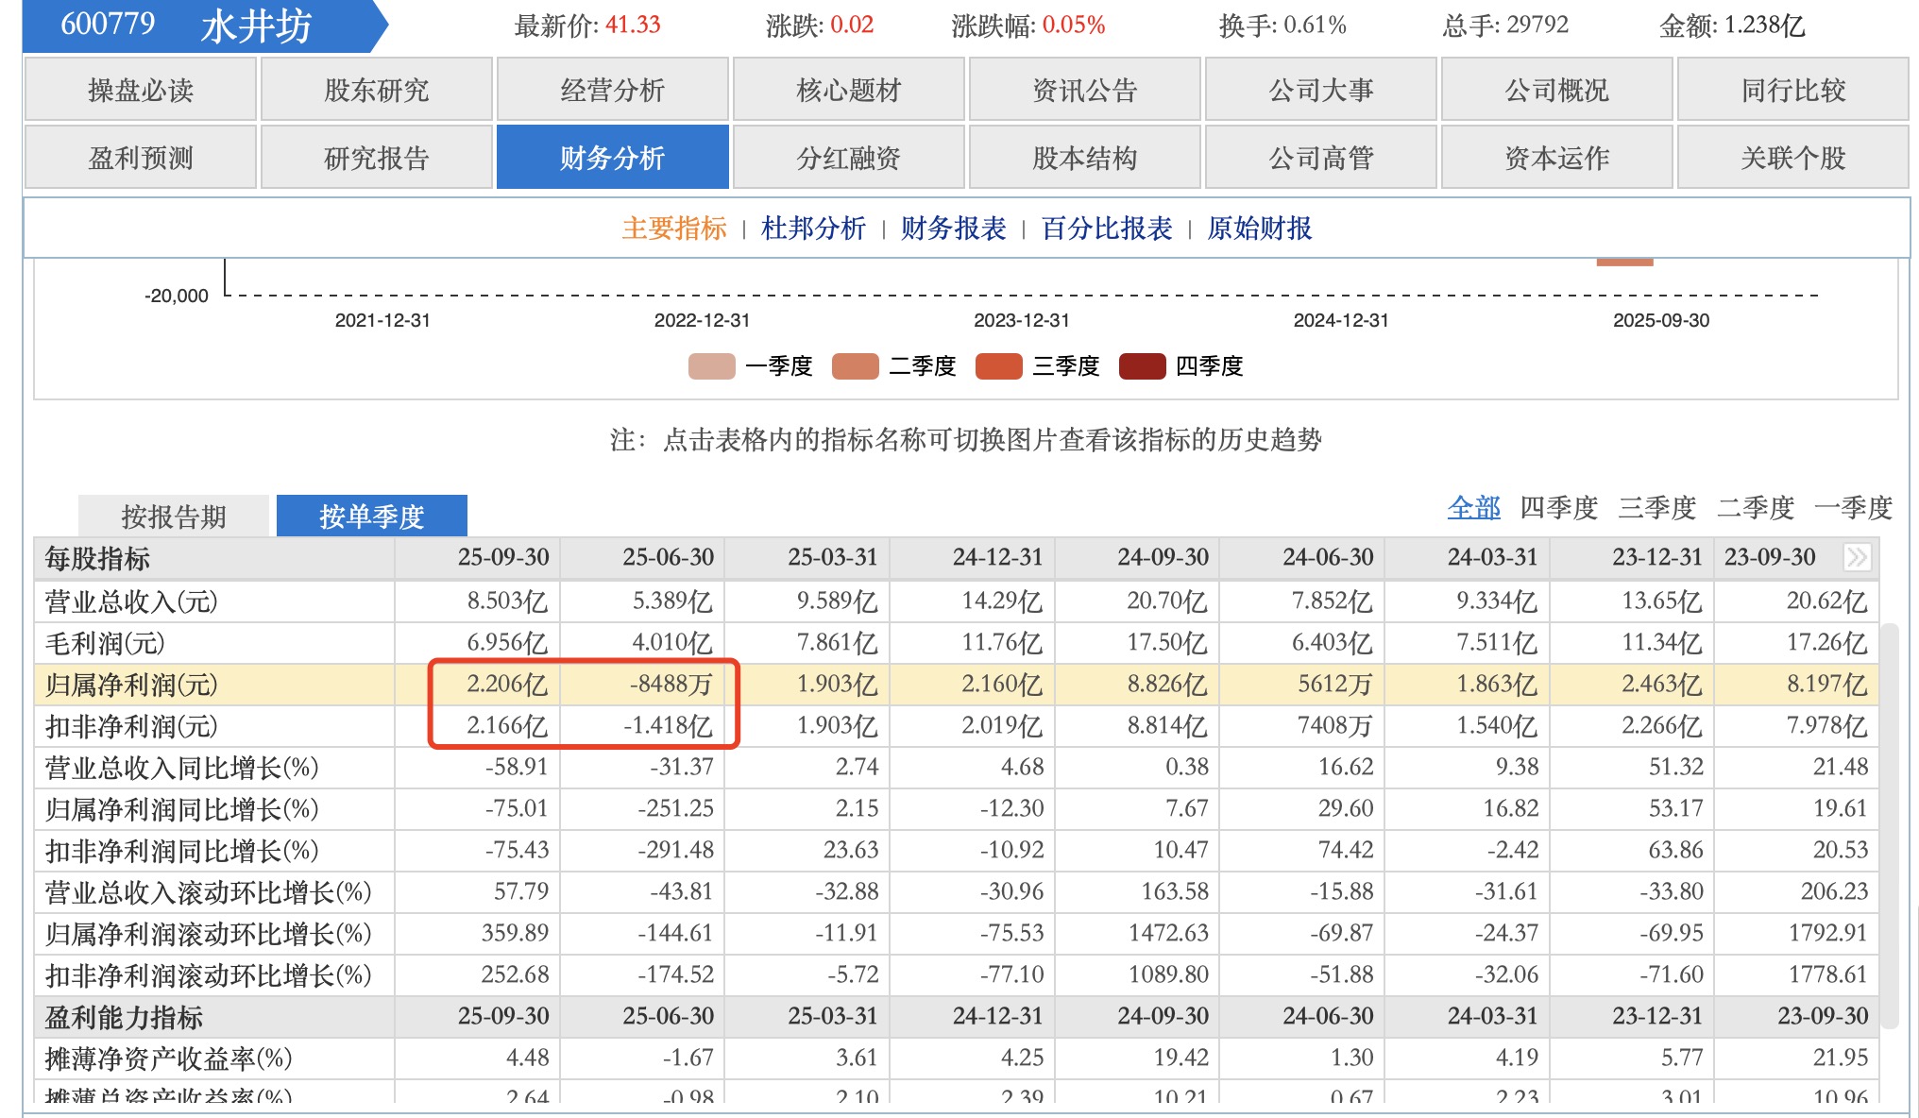1919x1118 pixels.
Task: Filter table by 一季度
Action: 1853,508
